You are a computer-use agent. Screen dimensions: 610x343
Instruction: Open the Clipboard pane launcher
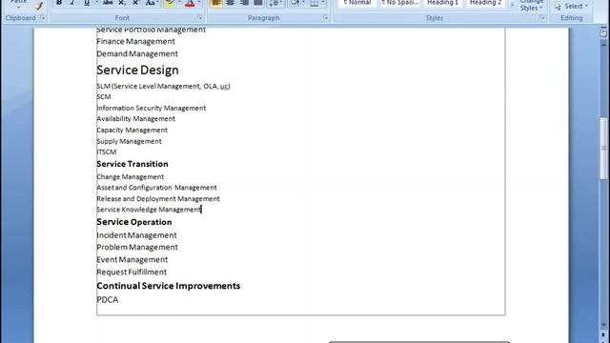[43, 18]
